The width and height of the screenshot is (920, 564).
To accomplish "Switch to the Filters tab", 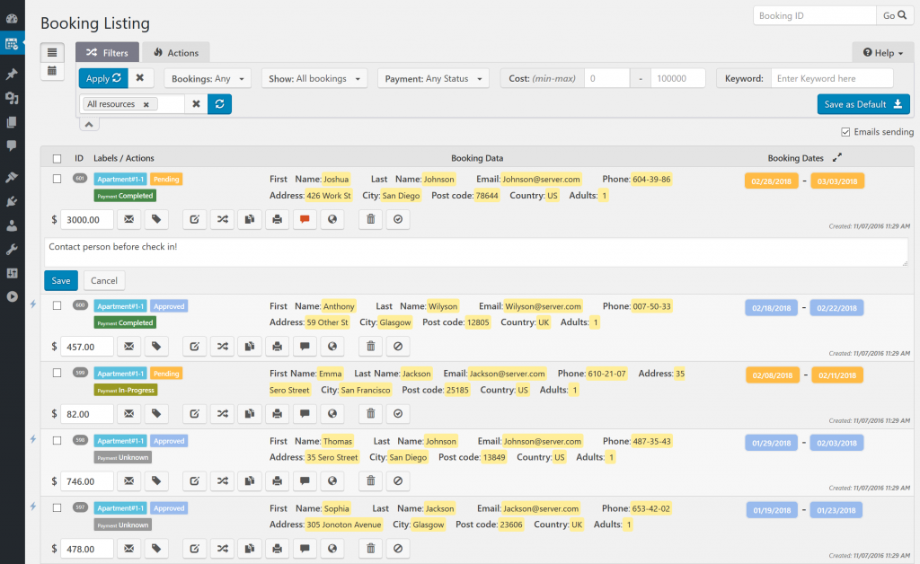I will click(x=106, y=52).
